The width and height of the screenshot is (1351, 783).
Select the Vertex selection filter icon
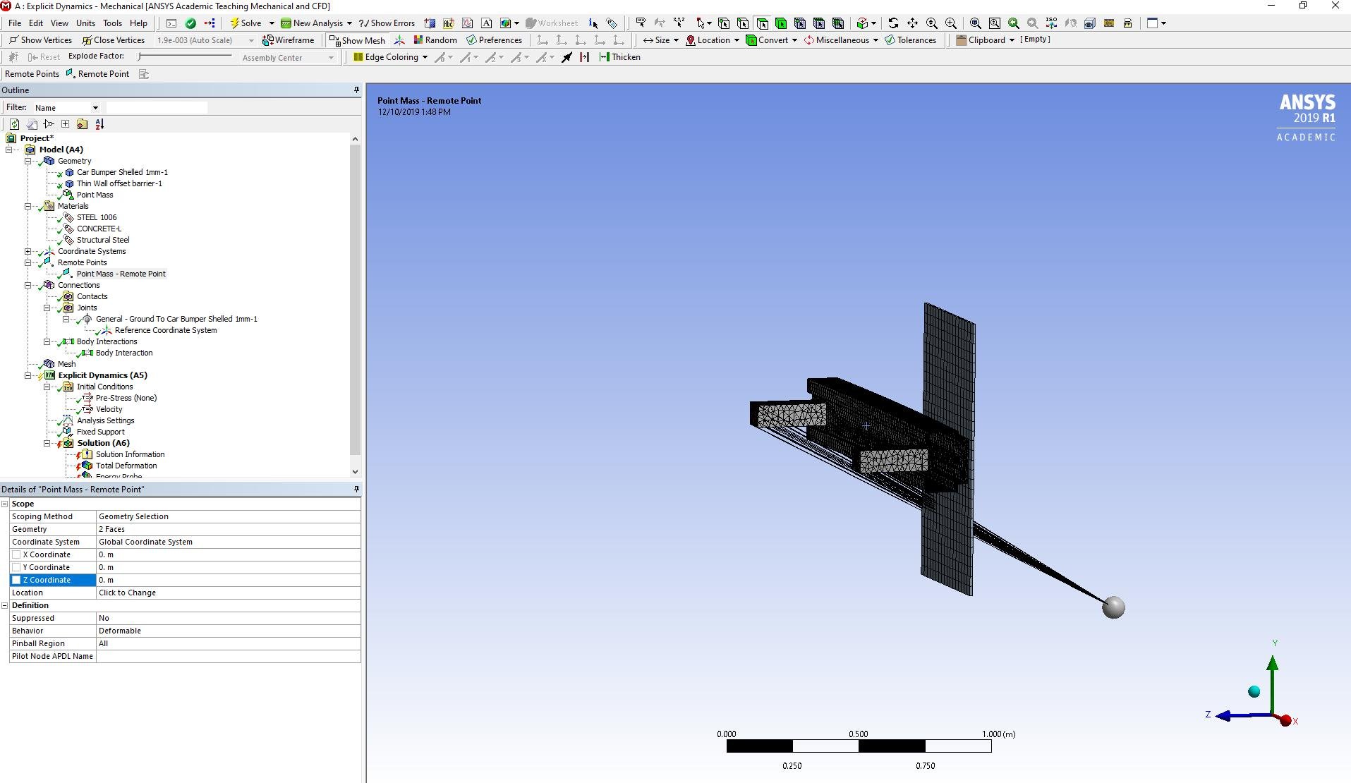724,23
